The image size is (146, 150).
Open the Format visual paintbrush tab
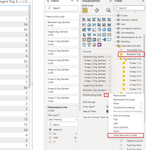tap(97, 10)
